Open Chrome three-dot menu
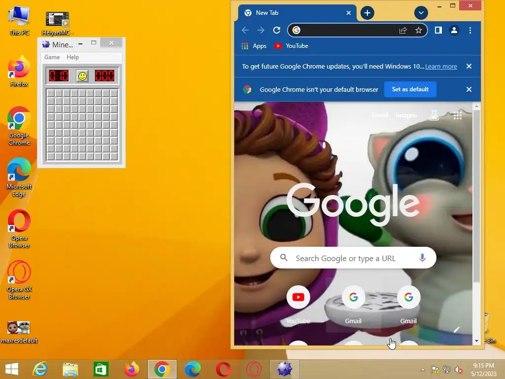 click(470, 30)
